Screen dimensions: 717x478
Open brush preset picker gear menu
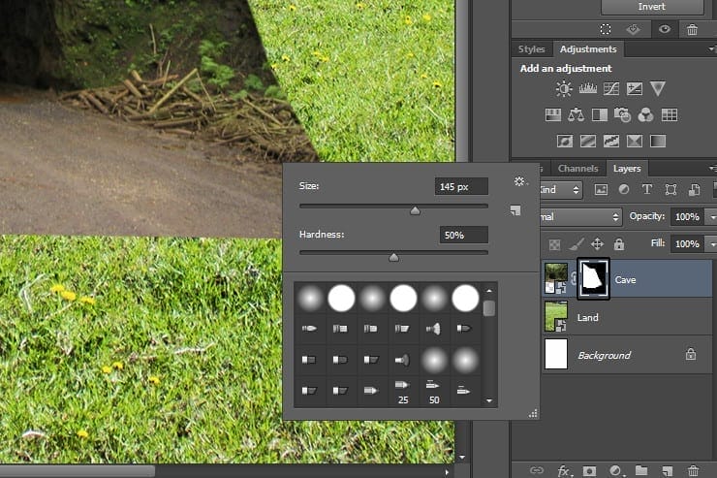519,181
